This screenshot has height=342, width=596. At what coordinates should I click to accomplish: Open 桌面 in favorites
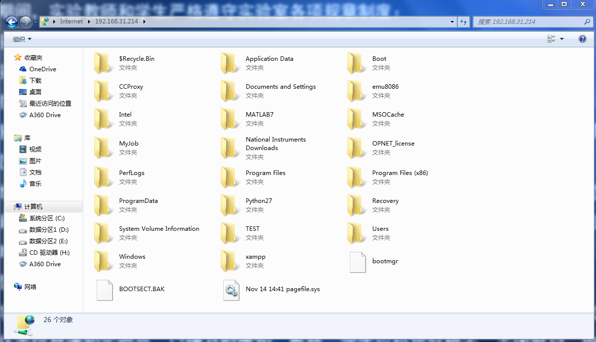pyautogui.click(x=30, y=92)
